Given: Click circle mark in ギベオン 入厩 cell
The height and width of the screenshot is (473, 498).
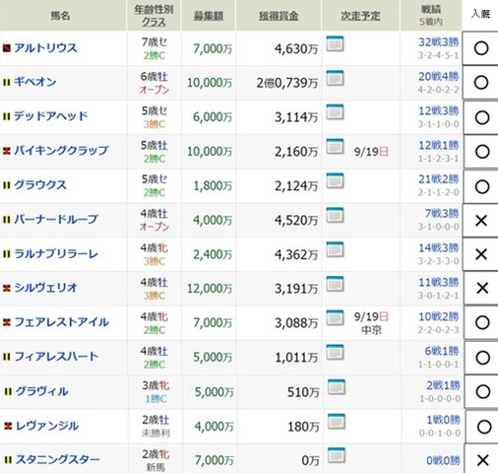Looking at the screenshot, I should (x=481, y=83).
